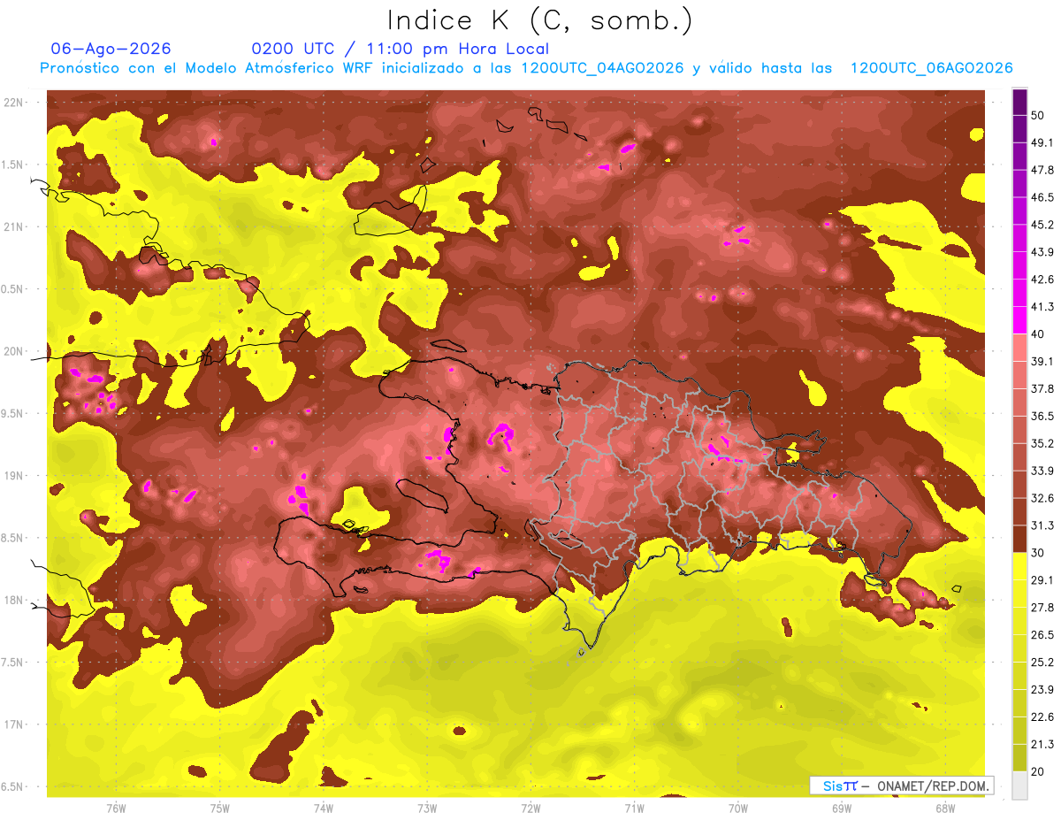Click the "69W" longitude label

click(x=842, y=809)
